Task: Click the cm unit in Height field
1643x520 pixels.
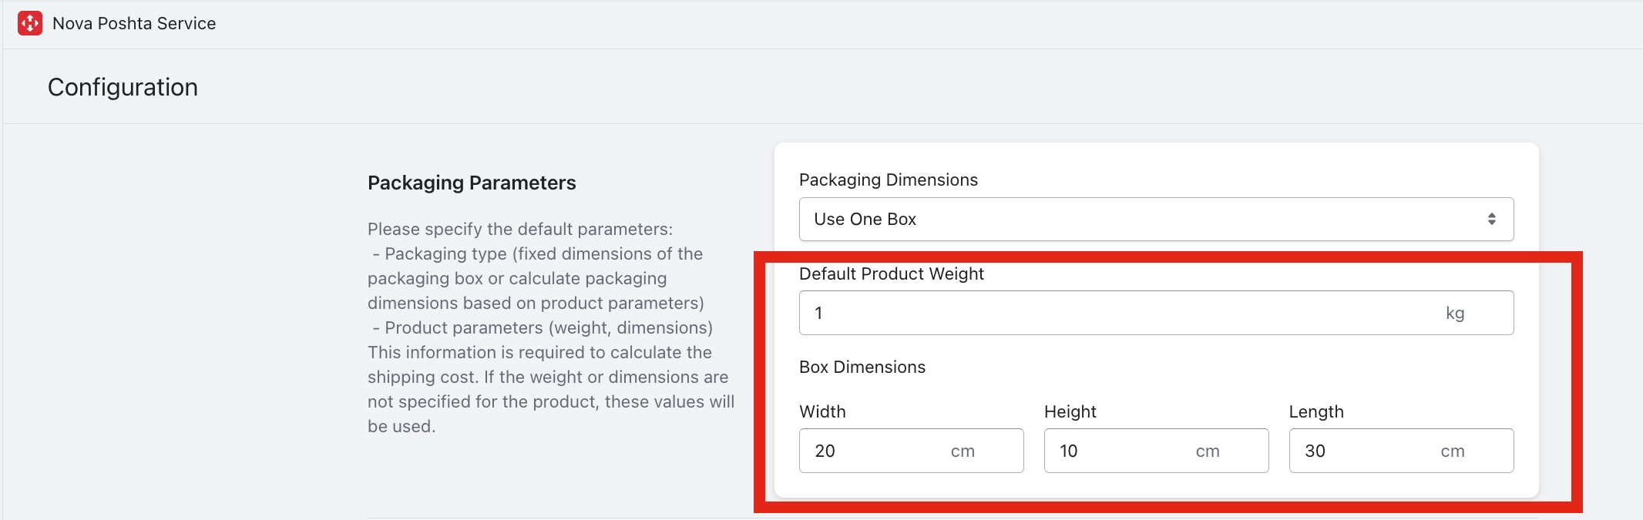Action: 1208,451
